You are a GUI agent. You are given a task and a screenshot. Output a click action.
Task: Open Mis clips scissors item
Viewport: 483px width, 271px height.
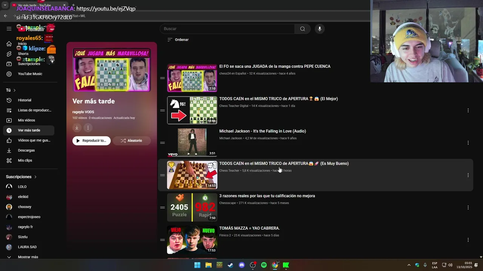click(28, 160)
